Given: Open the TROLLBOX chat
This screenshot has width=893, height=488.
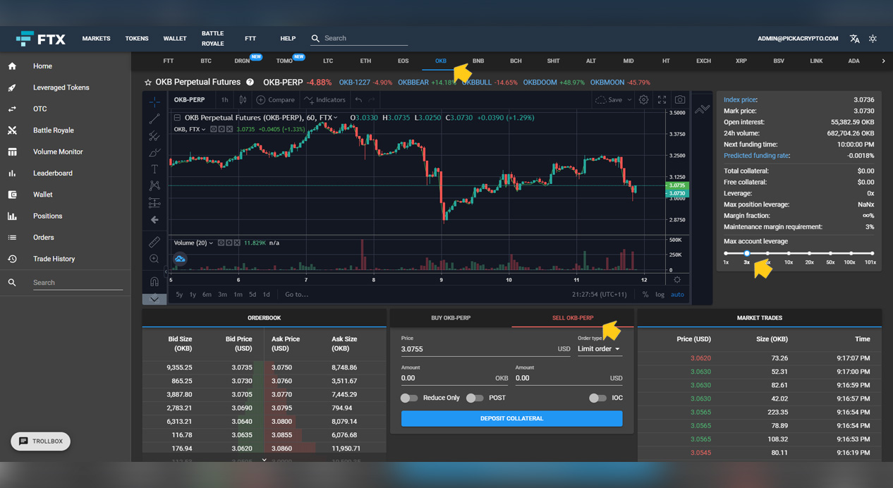Looking at the screenshot, I should 41,441.
